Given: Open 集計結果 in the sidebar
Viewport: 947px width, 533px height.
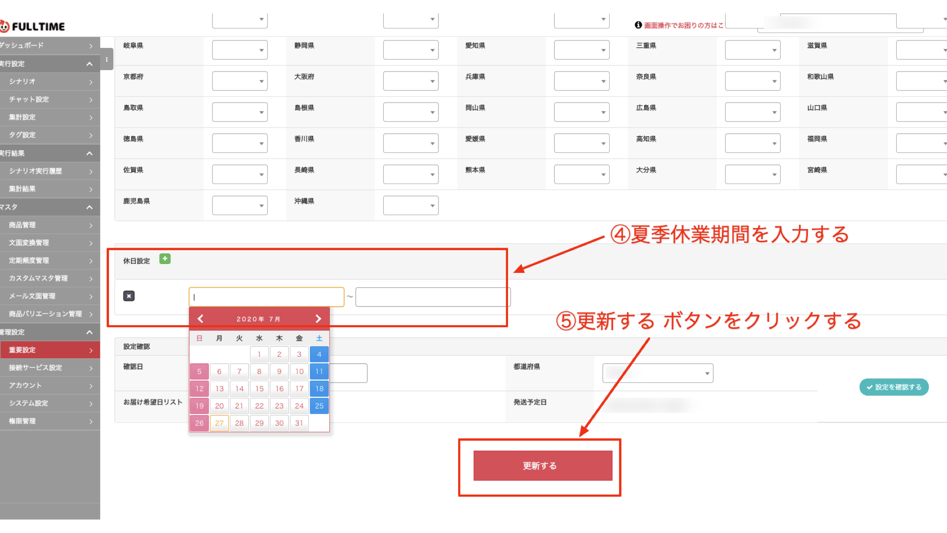Looking at the screenshot, I should 50,189.
